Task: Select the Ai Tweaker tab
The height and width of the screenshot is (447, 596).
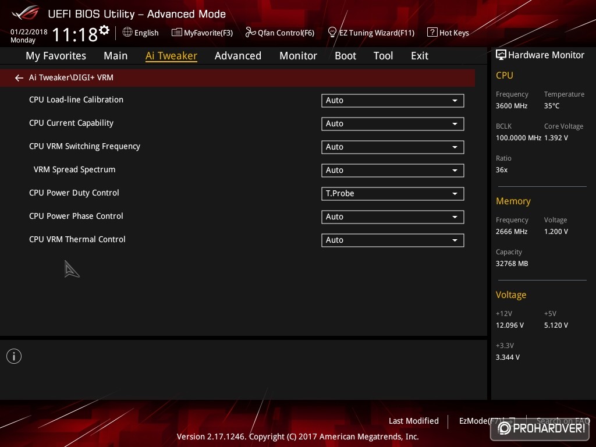Action: pyautogui.click(x=171, y=56)
